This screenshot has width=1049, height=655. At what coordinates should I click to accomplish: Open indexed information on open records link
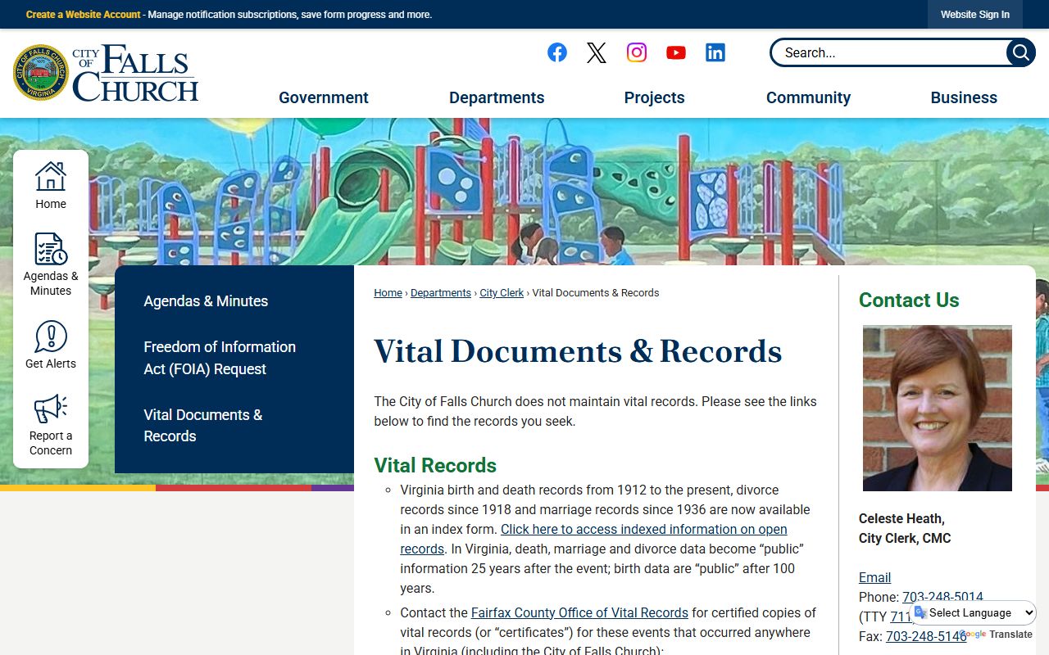[593, 539]
